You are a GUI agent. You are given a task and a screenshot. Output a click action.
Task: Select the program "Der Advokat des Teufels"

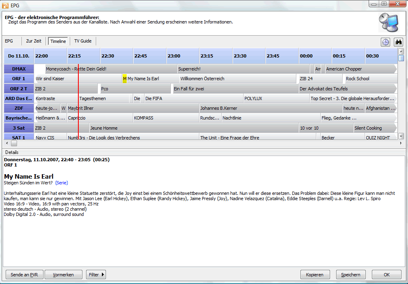(x=348, y=89)
